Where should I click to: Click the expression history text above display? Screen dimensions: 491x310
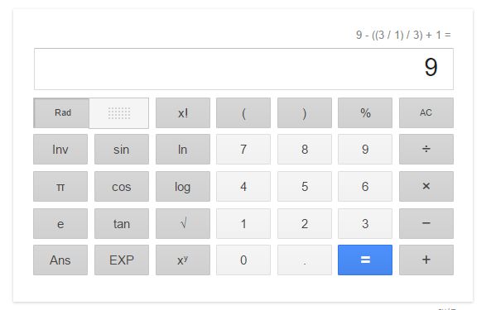[x=403, y=35]
